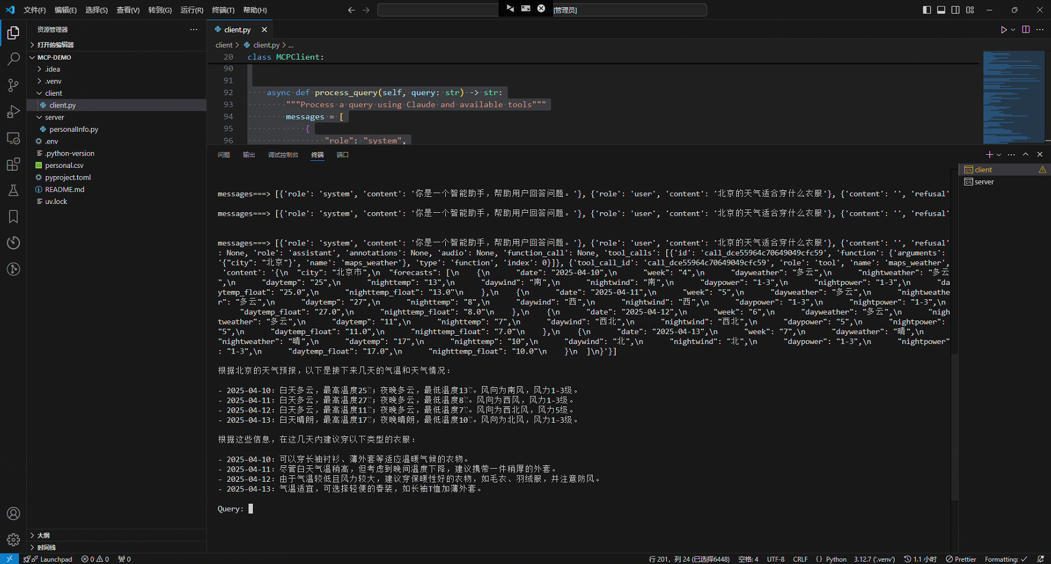Open editor More Actions ellipsis
The width and height of the screenshot is (1051, 564).
point(1040,30)
